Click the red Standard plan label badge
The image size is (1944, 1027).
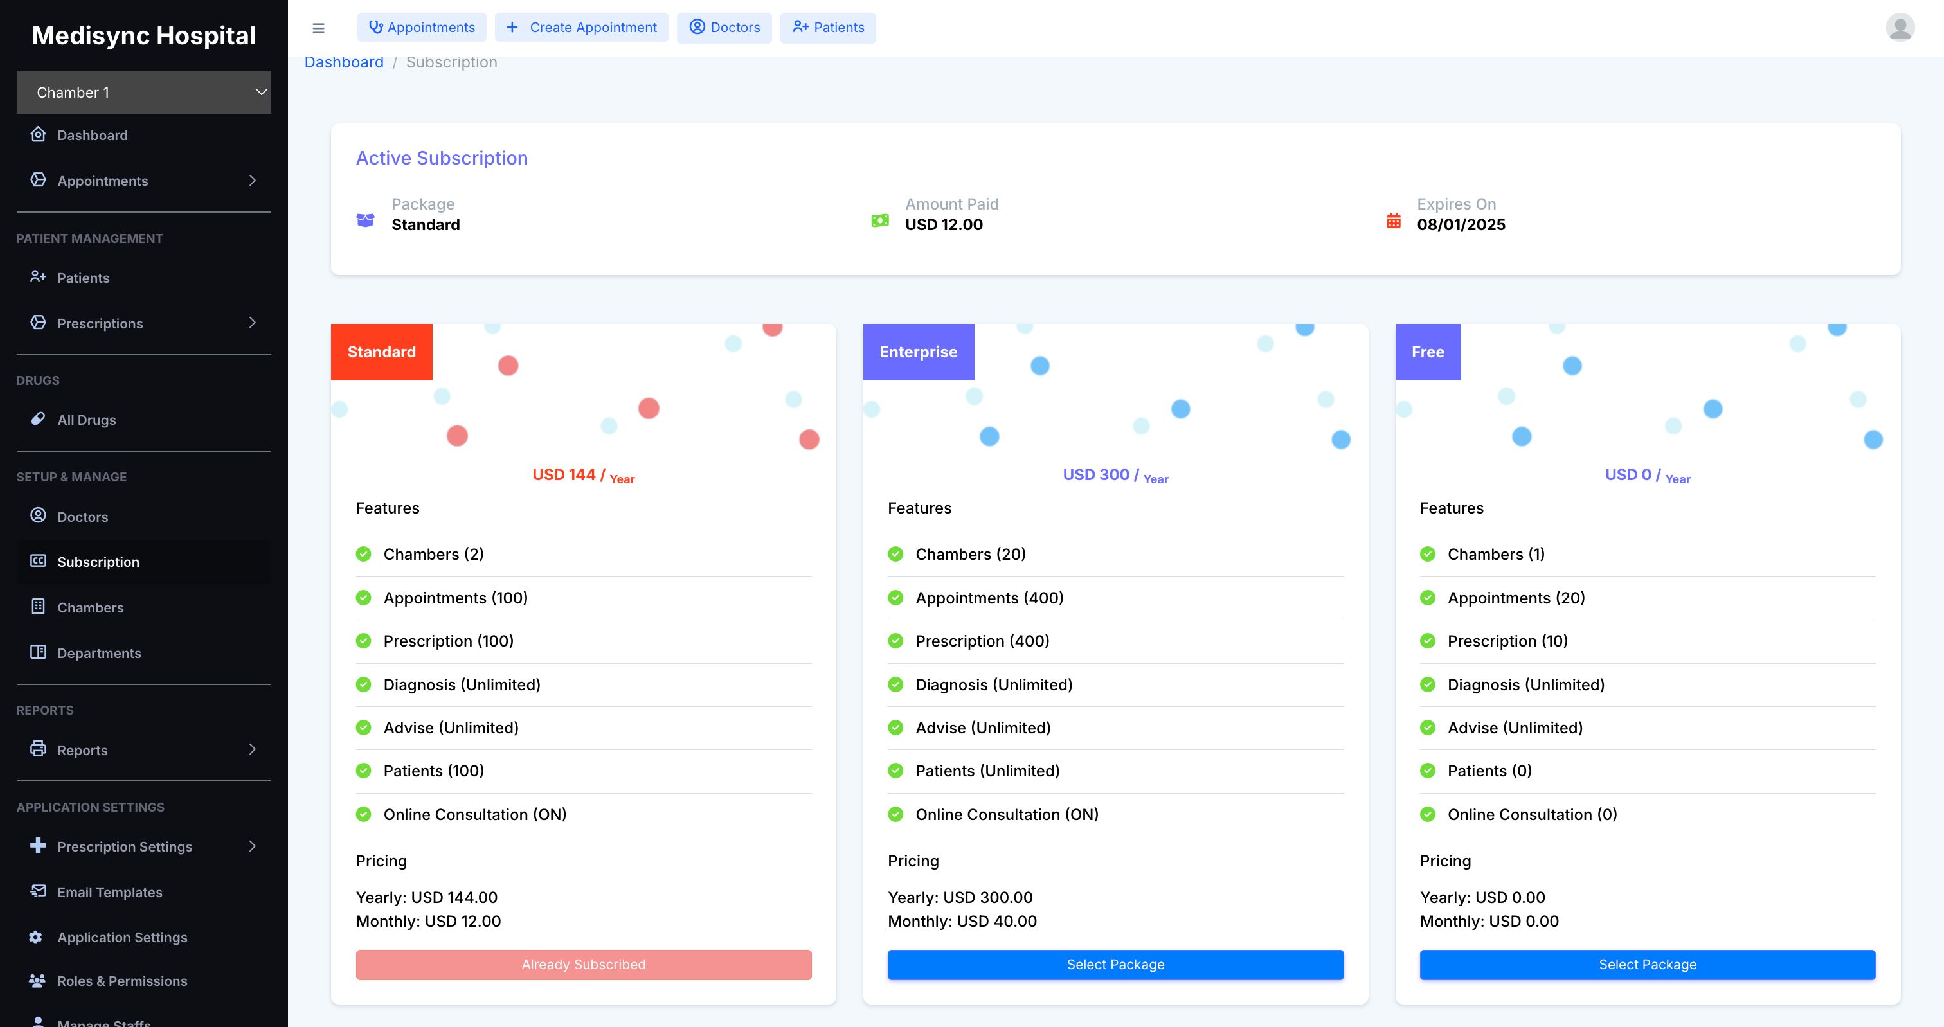[381, 352]
